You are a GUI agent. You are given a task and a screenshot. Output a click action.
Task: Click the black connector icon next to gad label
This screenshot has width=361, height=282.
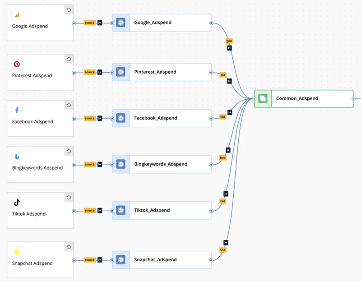230,48
